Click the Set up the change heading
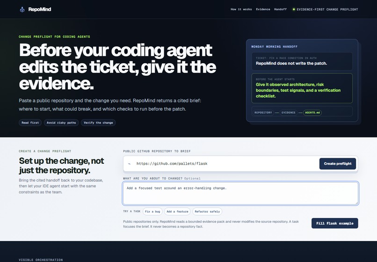 62,166
